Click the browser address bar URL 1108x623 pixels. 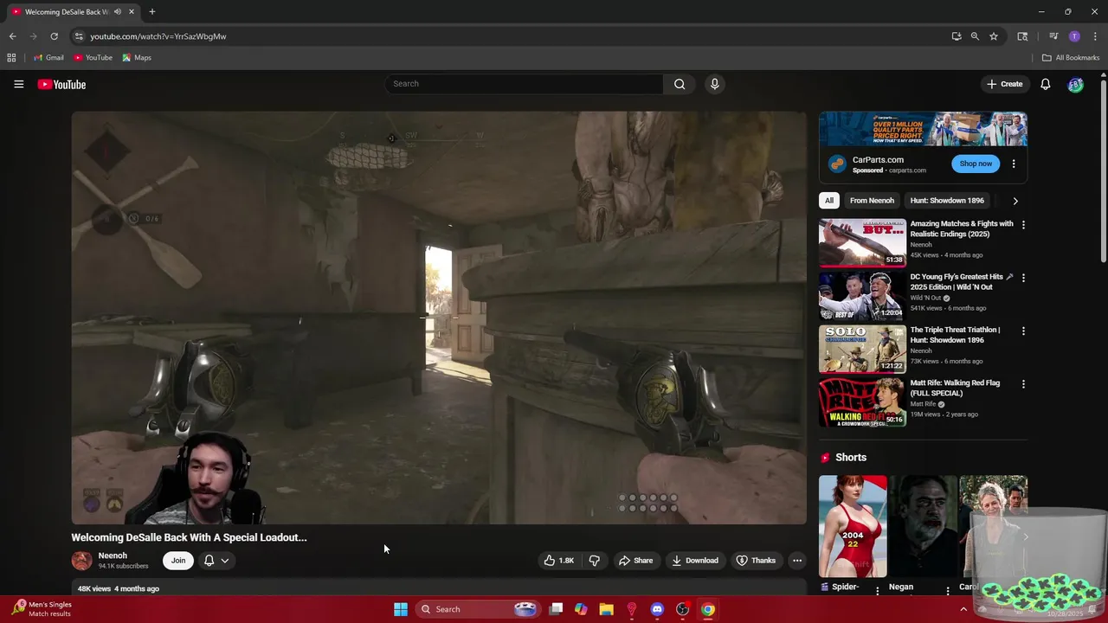(158, 36)
